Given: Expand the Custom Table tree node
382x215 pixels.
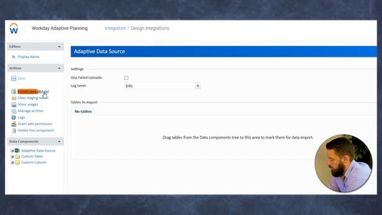Looking at the screenshot, I should coord(12,156).
